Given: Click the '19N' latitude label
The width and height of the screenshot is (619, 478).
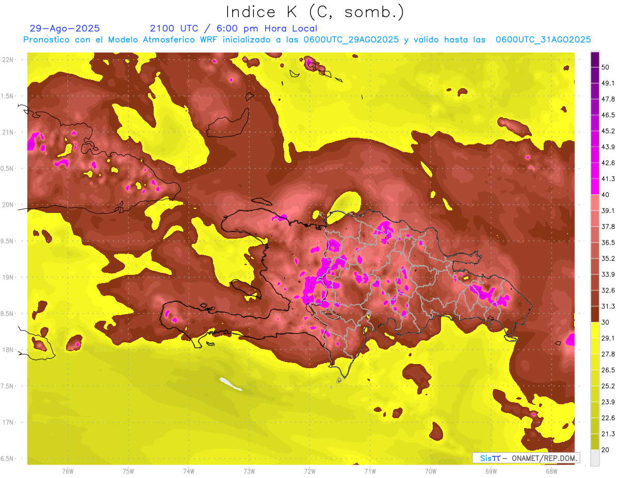Looking at the screenshot, I should coord(8,277).
